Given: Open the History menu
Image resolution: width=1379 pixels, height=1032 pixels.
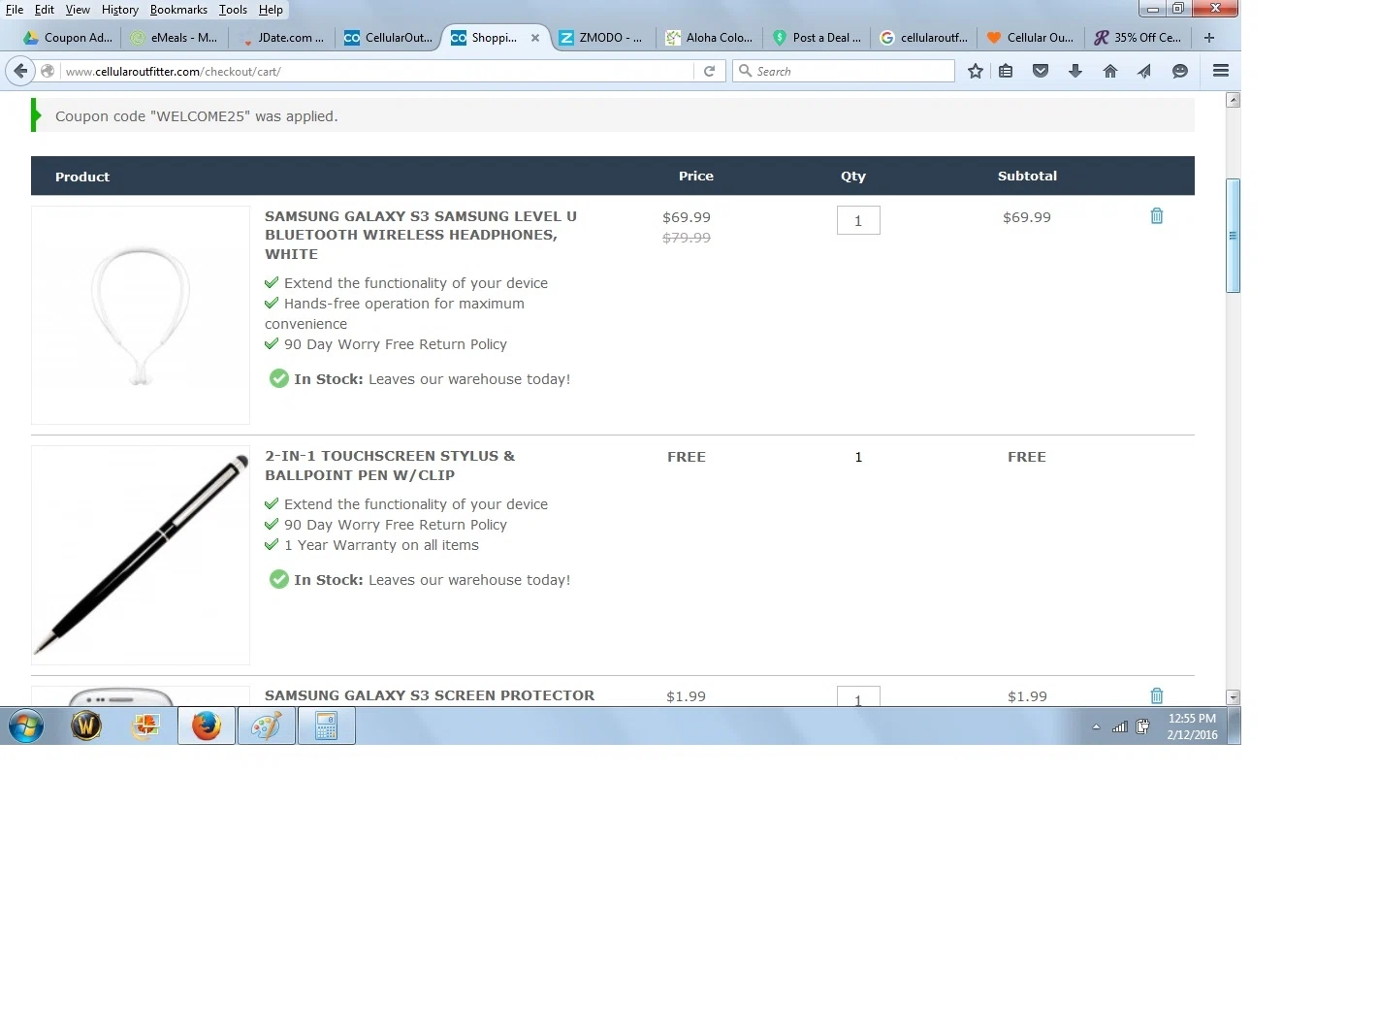Looking at the screenshot, I should coord(120,10).
